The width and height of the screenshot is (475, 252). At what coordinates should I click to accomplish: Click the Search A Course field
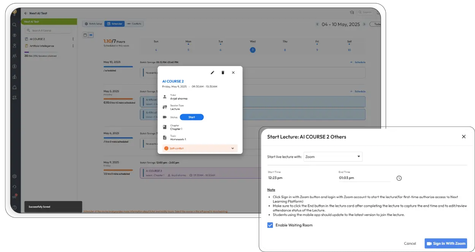pos(49,30)
